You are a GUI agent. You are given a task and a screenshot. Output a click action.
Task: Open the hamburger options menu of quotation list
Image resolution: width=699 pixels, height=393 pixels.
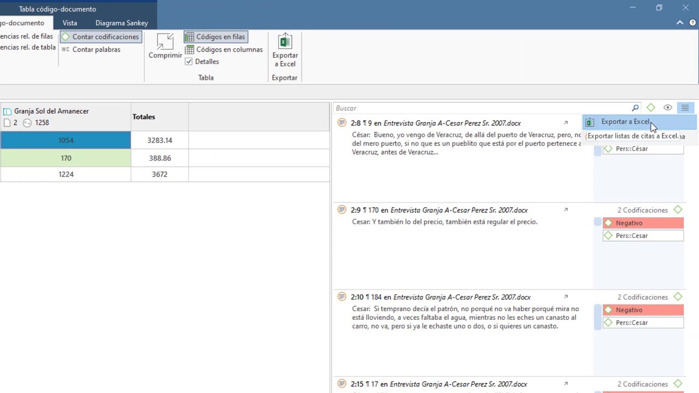(685, 108)
